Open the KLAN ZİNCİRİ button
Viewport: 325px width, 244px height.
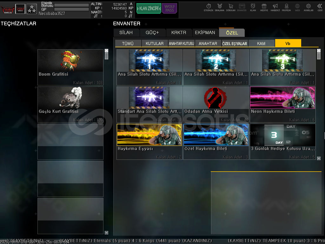tap(149, 9)
